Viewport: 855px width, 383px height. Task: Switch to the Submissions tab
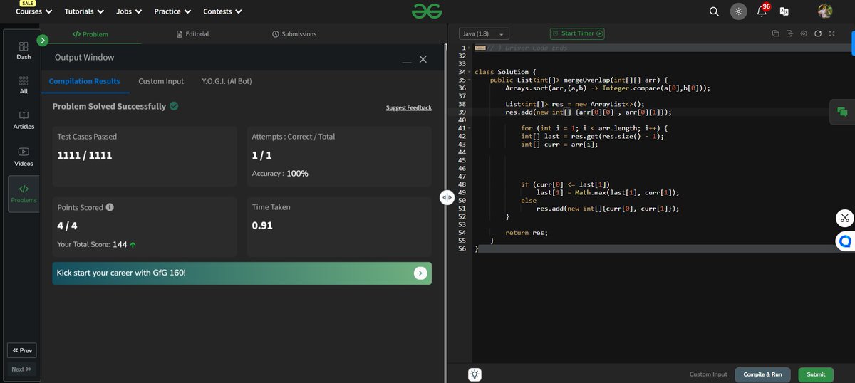294,33
